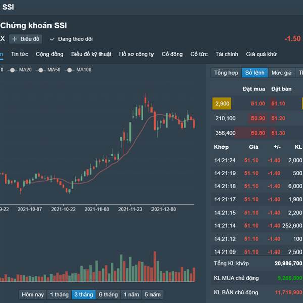Click the KL BÁN chủ động value 11,719,900
The width and height of the screenshot is (303, 303).
289,292
